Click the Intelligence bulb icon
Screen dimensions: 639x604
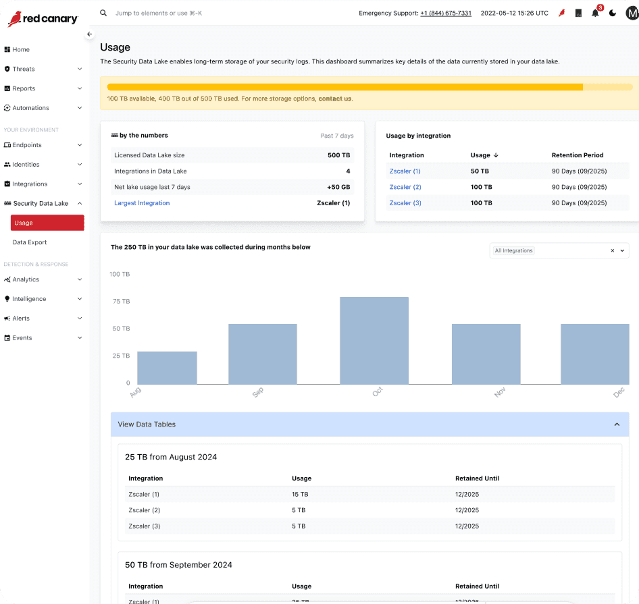tap(7, 299)
